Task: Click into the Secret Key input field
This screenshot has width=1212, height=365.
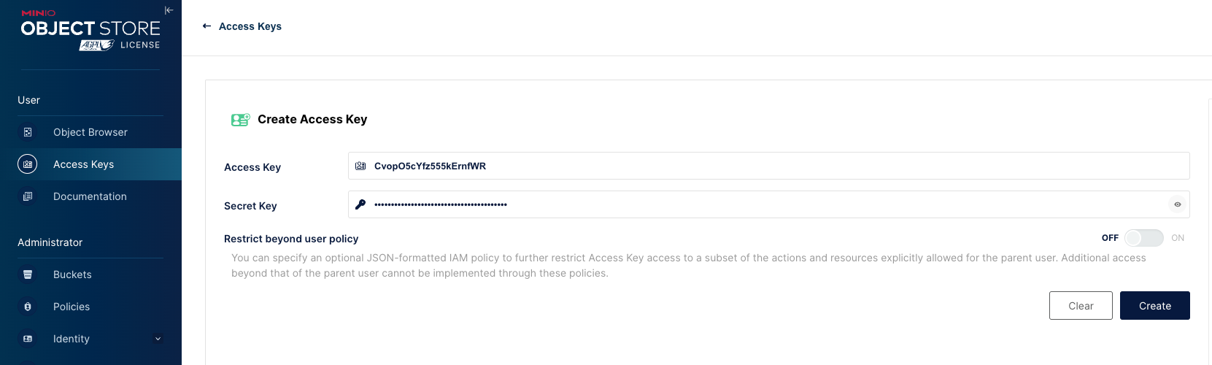Action: pyautogui.click(x=759, y=204)
